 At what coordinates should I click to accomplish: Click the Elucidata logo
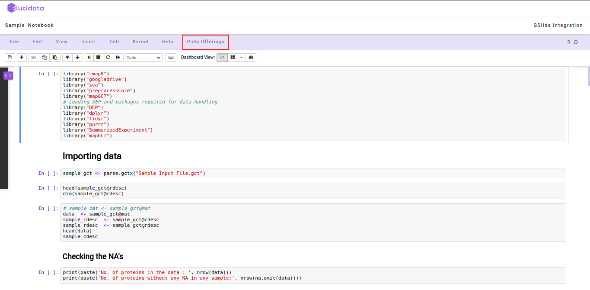pyautogui.click(x=26, y=8)
